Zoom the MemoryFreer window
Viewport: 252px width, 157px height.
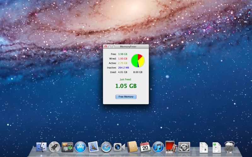tap(113, 46)
